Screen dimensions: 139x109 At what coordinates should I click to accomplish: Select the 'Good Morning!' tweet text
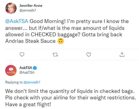47,21
